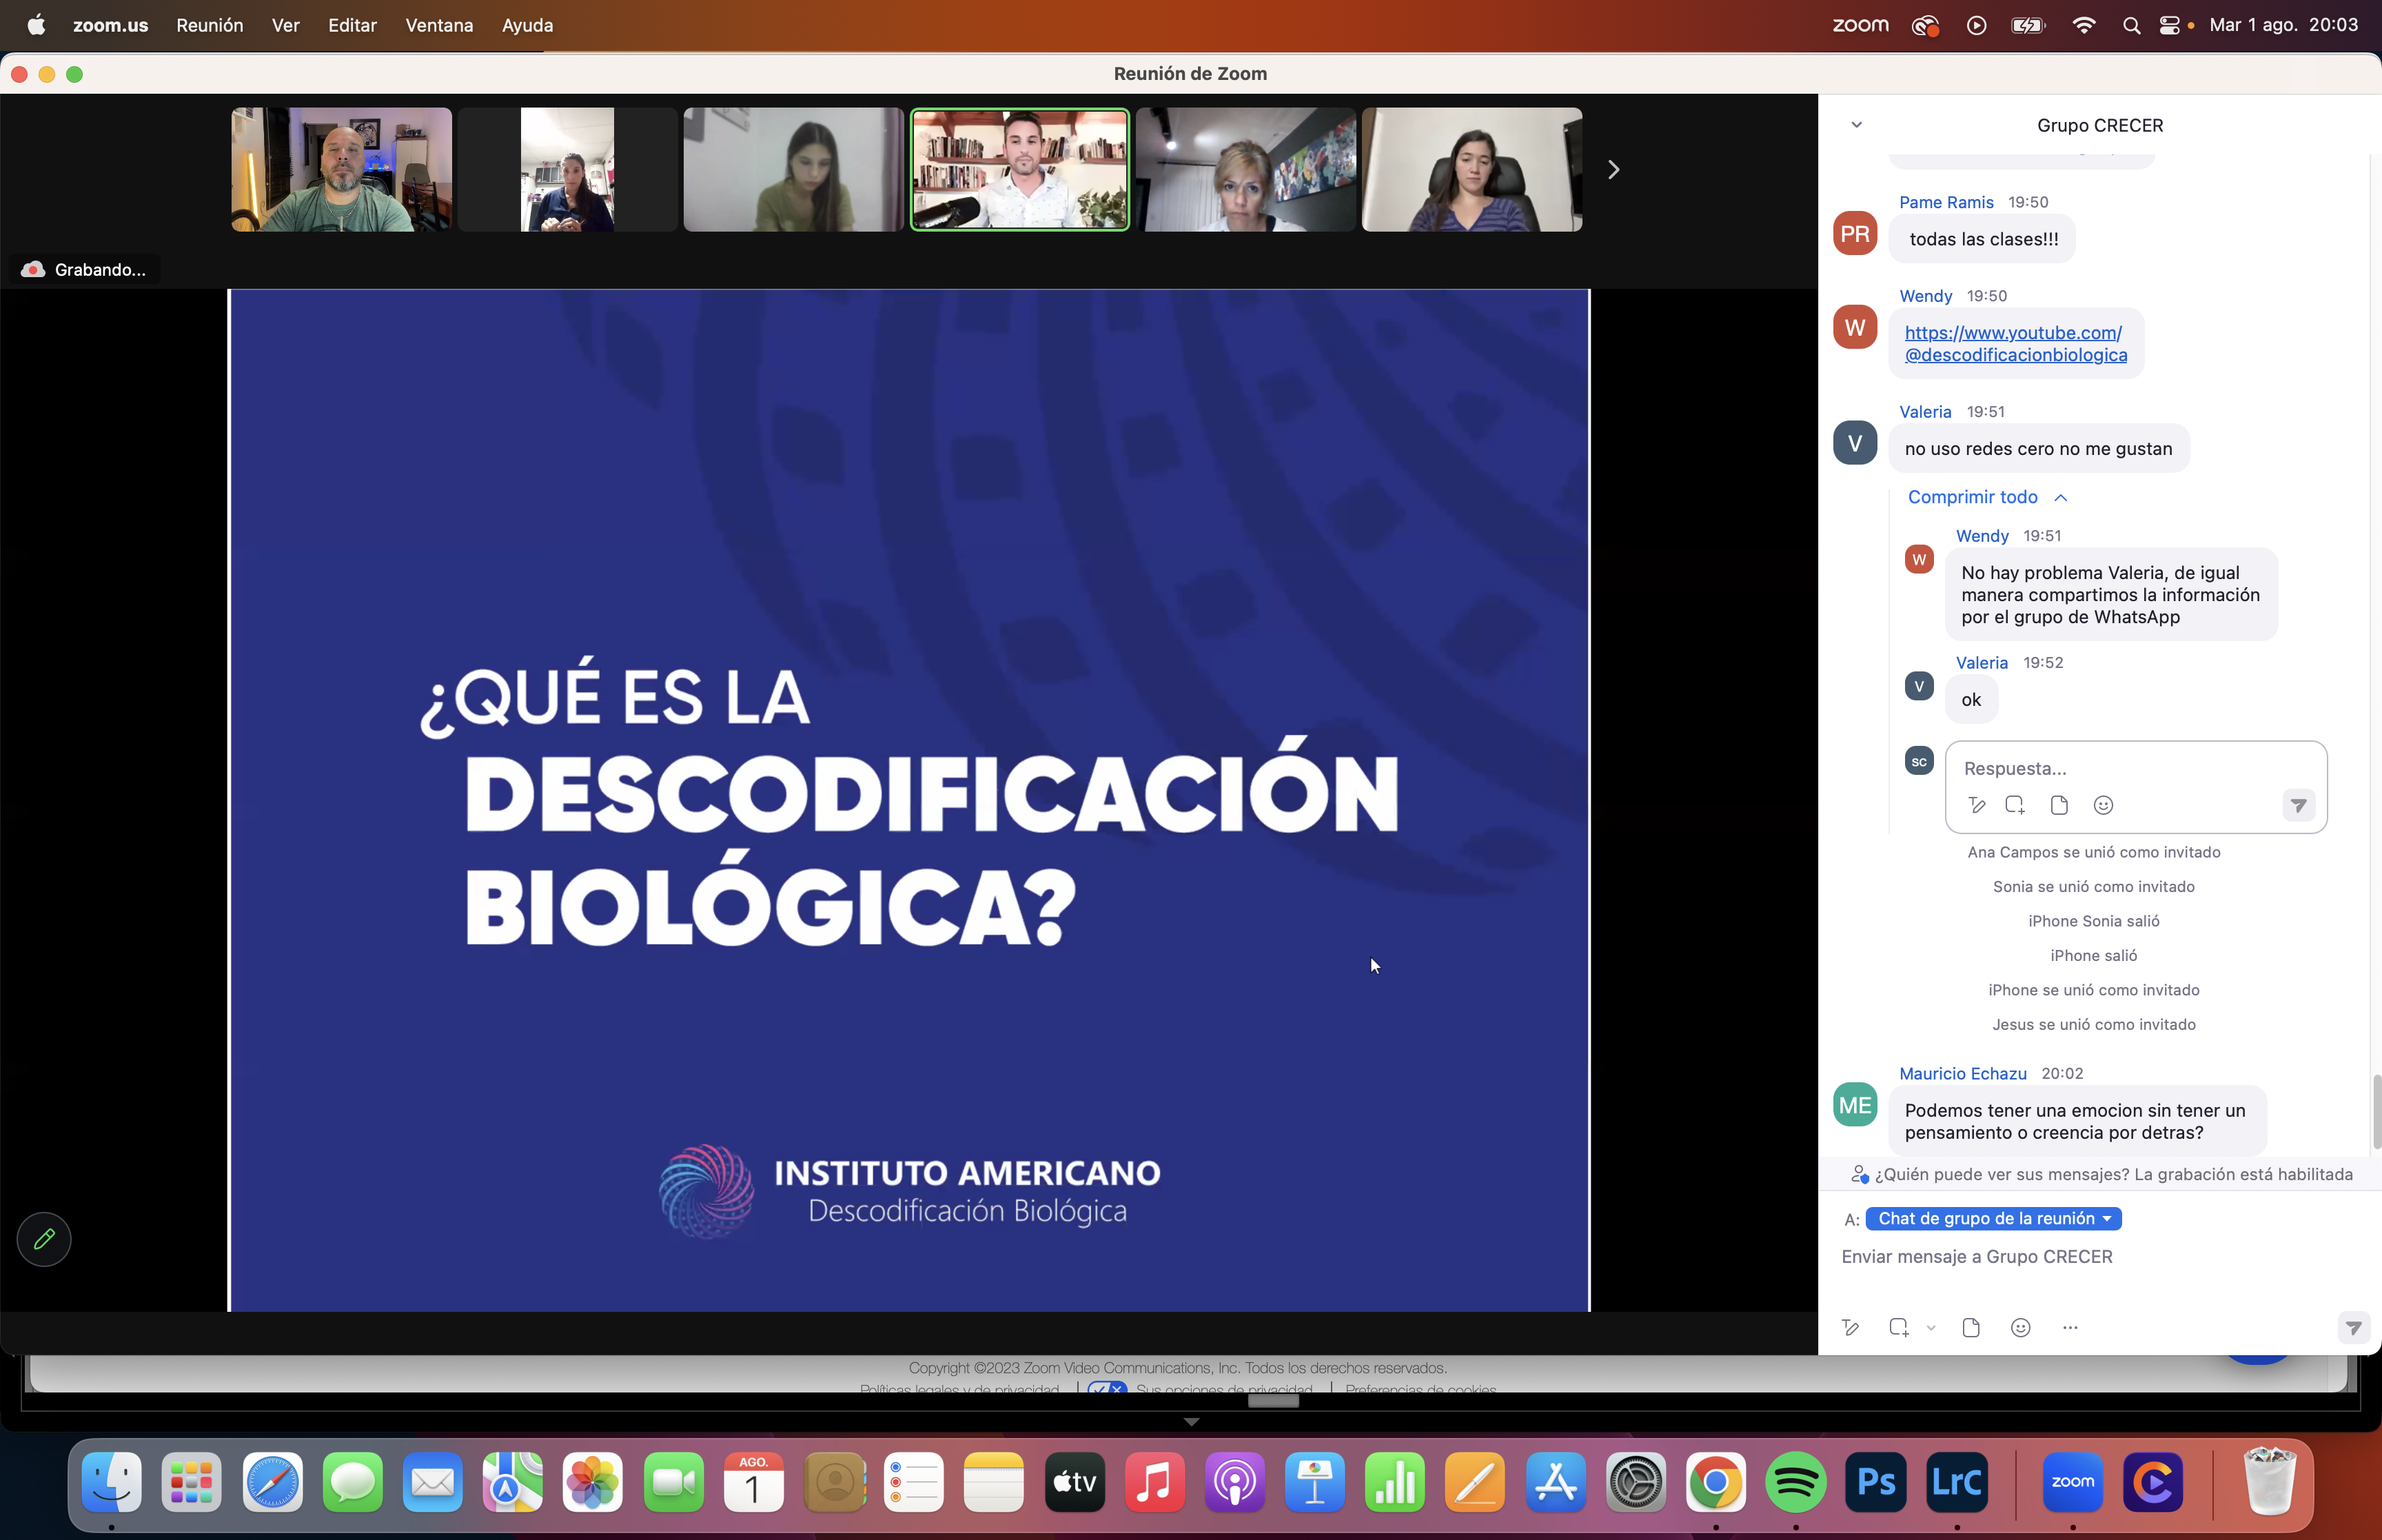Open 'Chat de grupo de la reunión' dropdown

point(1993,1218)
